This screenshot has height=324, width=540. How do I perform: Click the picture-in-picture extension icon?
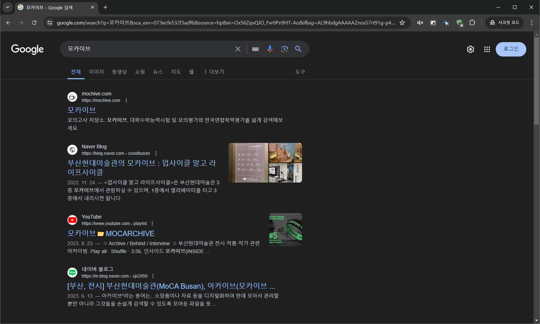coord(433,23)
